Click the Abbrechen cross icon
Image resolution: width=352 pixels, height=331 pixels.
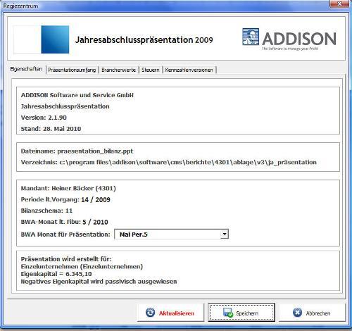click(297, 313)
